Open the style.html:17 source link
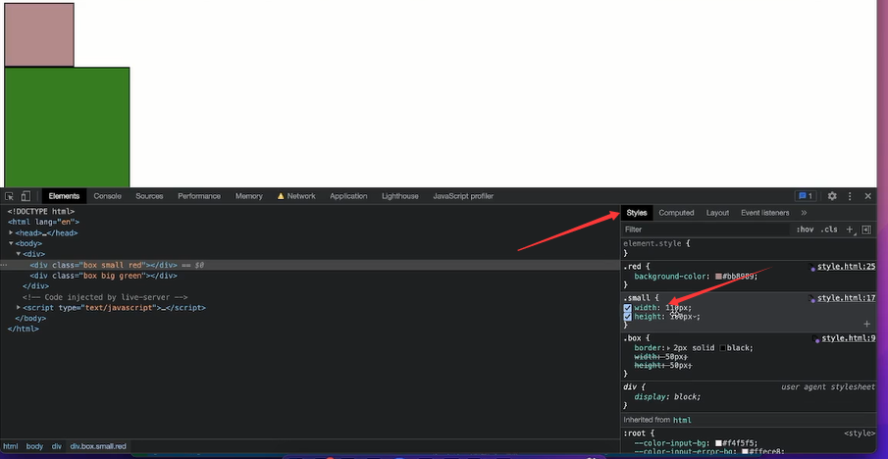 847,298
